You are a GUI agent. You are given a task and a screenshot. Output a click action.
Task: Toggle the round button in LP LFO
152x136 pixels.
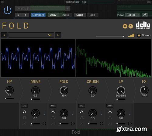click(x=130, y=124)
